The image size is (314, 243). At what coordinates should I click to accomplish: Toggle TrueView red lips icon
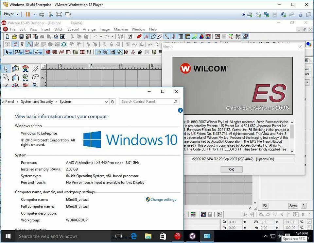139,36
